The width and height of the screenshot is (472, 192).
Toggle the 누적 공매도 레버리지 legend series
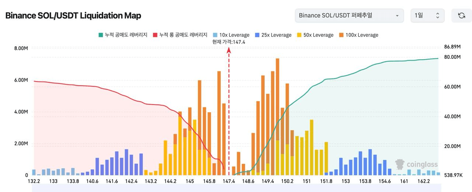(123, 35)
